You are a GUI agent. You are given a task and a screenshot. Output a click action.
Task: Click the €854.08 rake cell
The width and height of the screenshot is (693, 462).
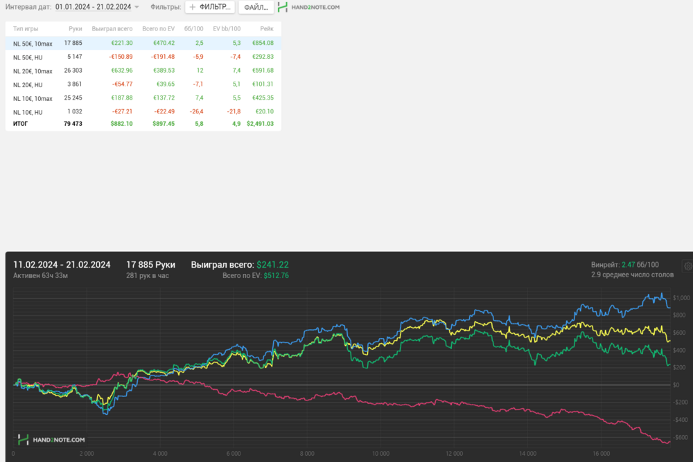[x=263, y=43]
